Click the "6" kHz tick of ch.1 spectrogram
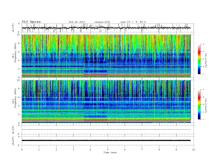The width and height of the screenshot is (218, 168). pos(19,52)
